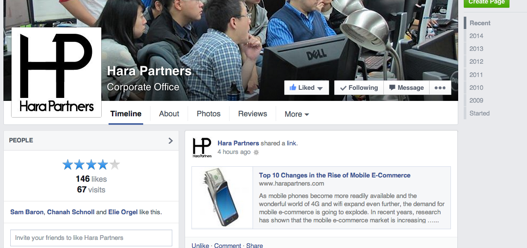
Task: Open Sam Baron's profile link
Action: pos(27,212)
